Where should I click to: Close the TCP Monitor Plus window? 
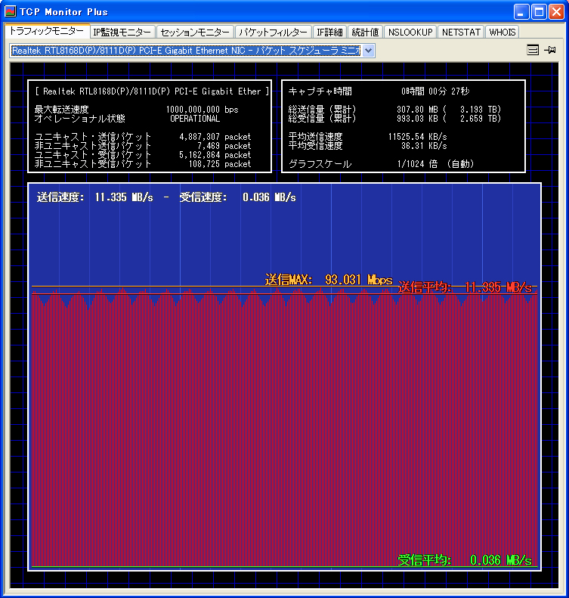point(556,11)
